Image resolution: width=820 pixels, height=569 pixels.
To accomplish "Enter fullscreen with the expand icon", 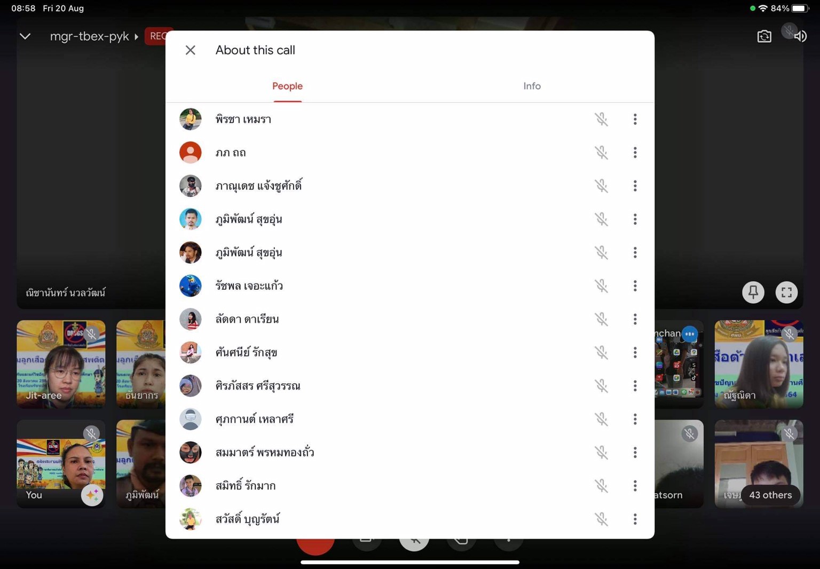I will coord(786,292).
